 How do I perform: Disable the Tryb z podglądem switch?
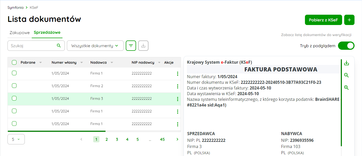pyautogui.click(x=346, y=46)
